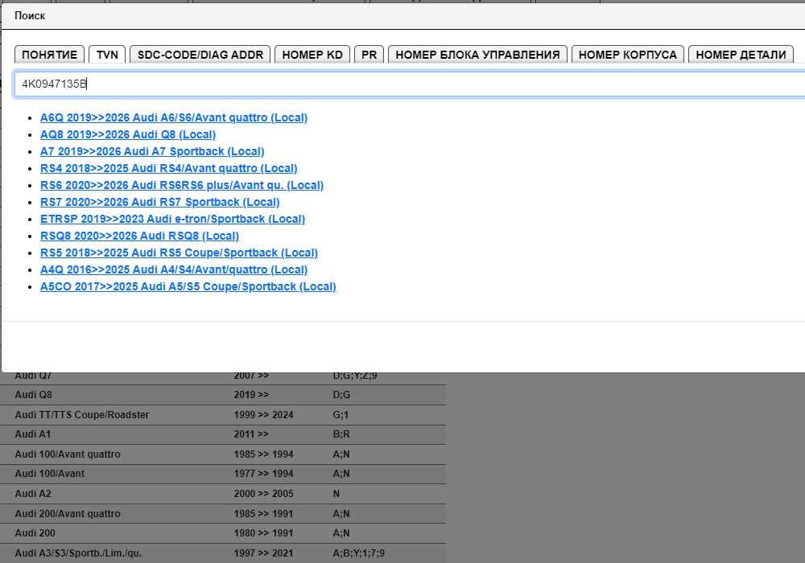Click the A;B;Y;1;7;9 code cell
Image resolution: width=805 pixels, height=563 pixels.
[358, 553]
